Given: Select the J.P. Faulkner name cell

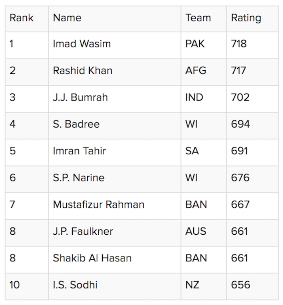Looking at the screenshot, I should pos(83,231).
